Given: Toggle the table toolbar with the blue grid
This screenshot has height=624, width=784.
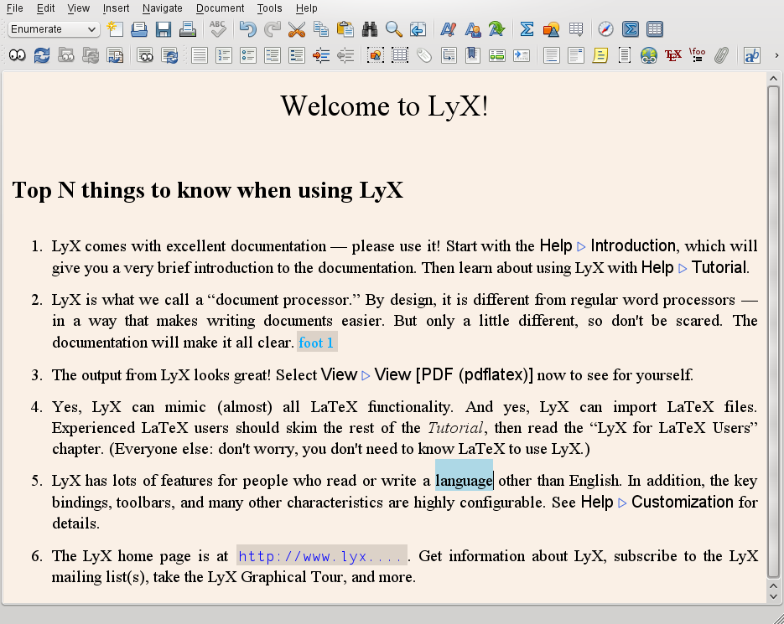Looking at the screenshot, I should click(x=654, y=28).
